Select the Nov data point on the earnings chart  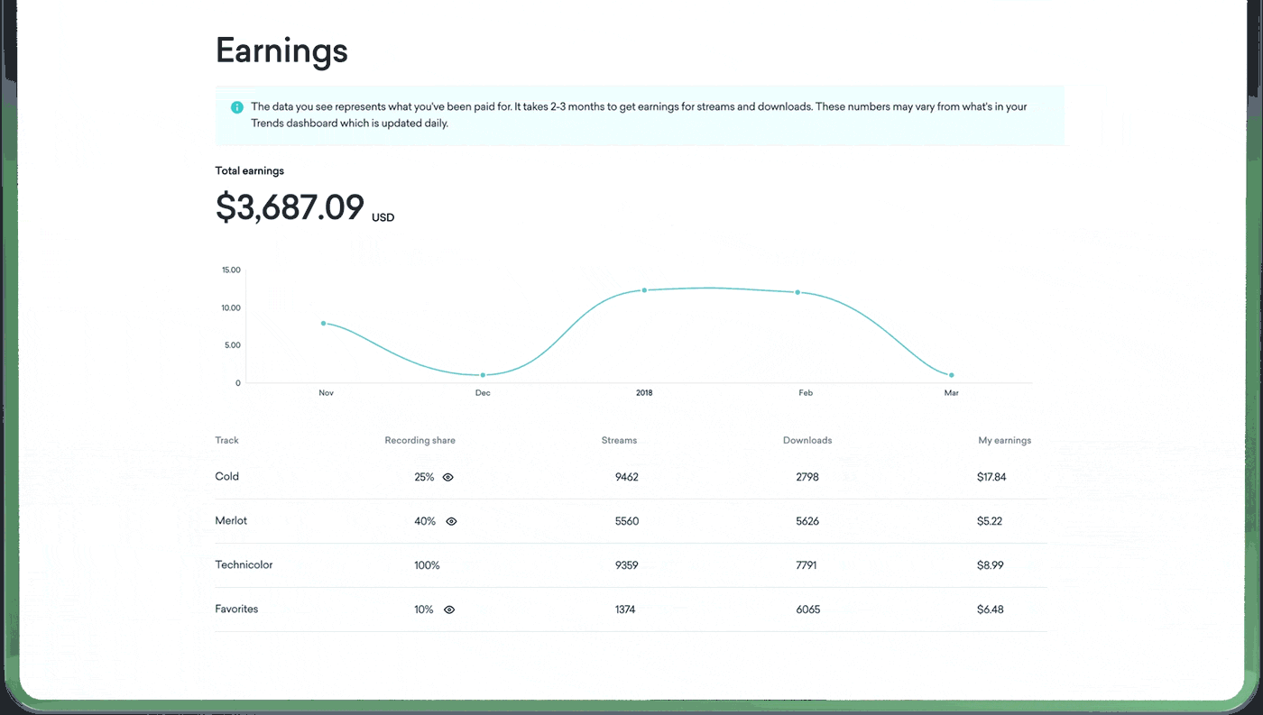pos(323,323)
